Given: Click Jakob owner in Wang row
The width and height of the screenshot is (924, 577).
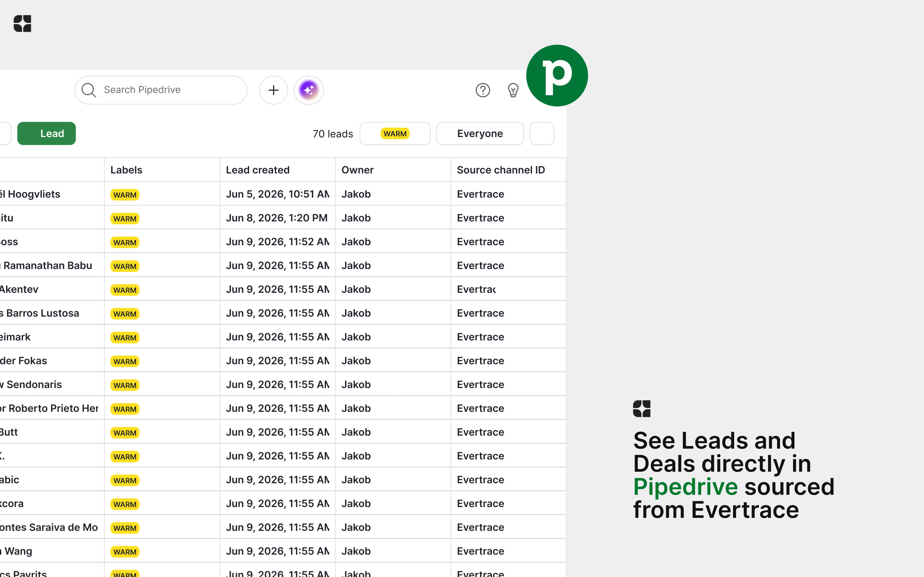Looking at the screenshot, I should pos(356,551).
